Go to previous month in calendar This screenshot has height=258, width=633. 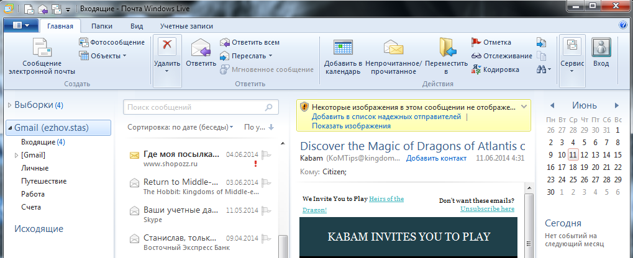click(552, 105)
